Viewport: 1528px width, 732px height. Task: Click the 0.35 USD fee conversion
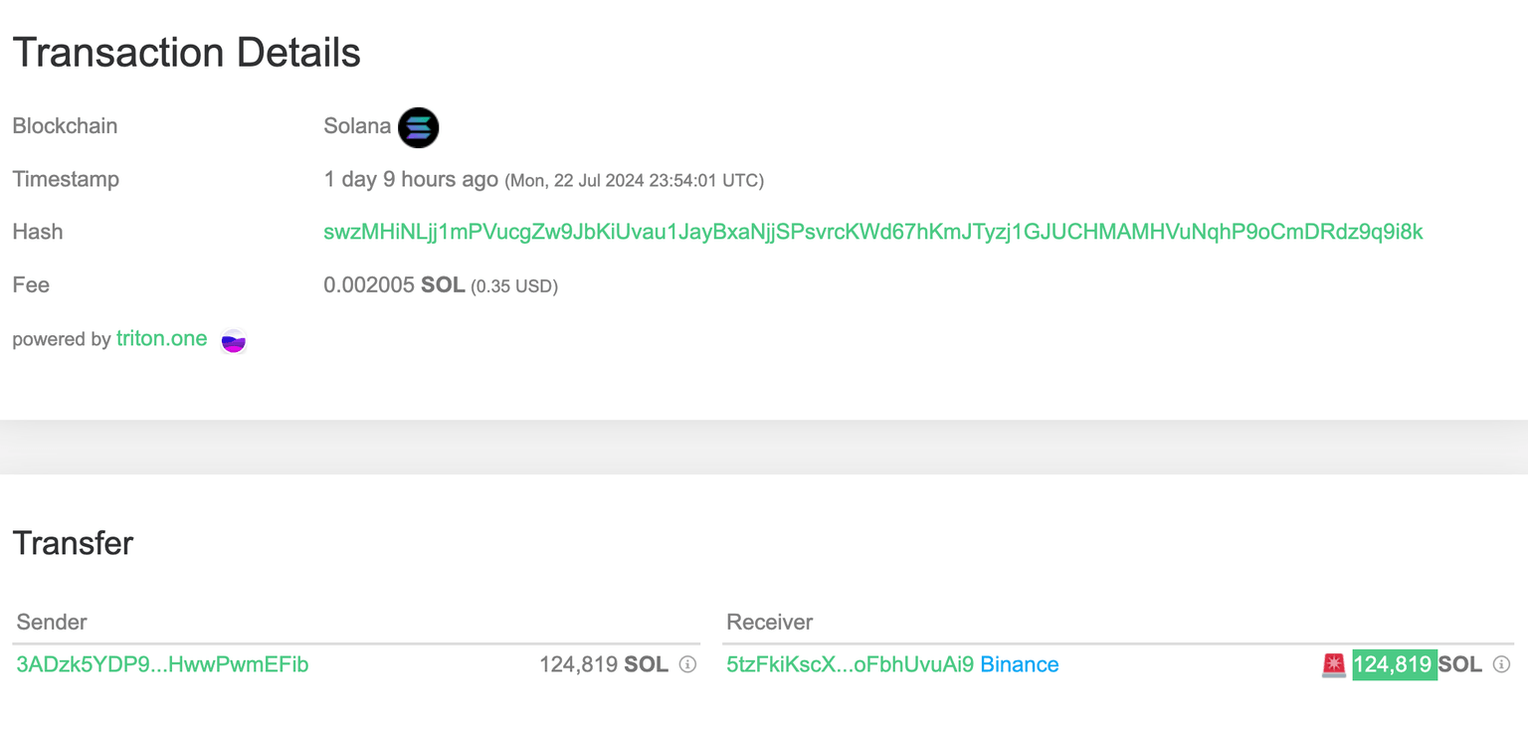tap(514, 286)
